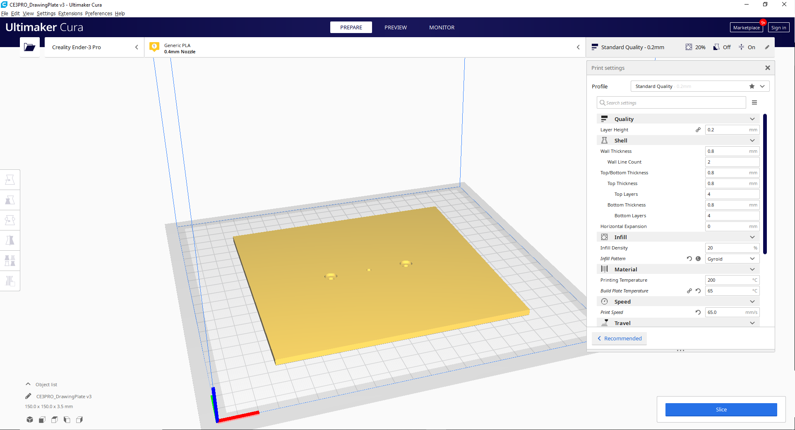
Task: Open file with the folder icon
Action: click(30, 47)
